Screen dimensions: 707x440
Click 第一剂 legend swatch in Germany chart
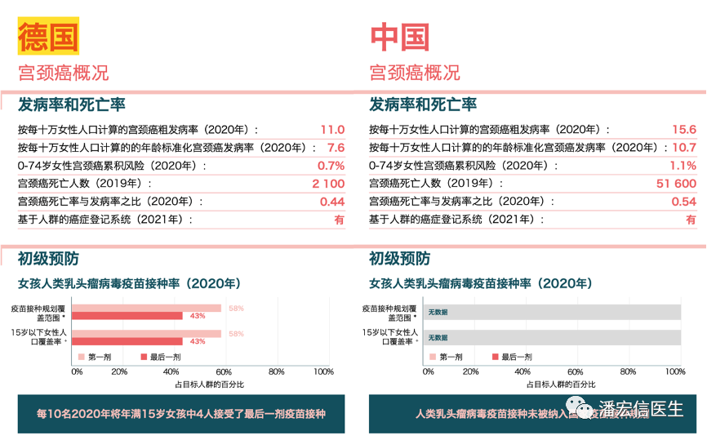pos(81,357)
